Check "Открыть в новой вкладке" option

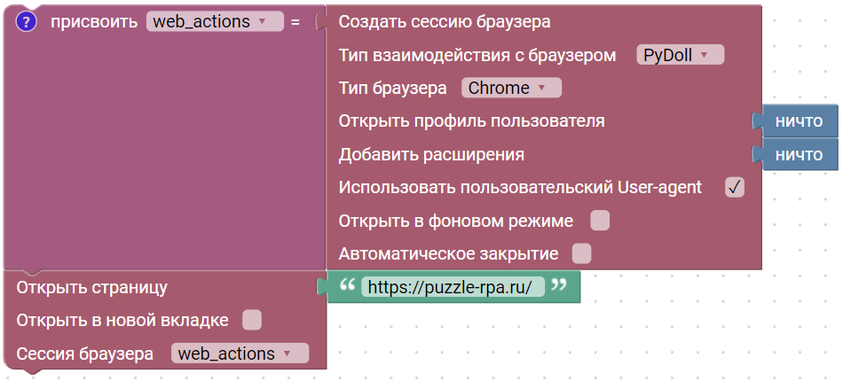click(x=252, y=320)
